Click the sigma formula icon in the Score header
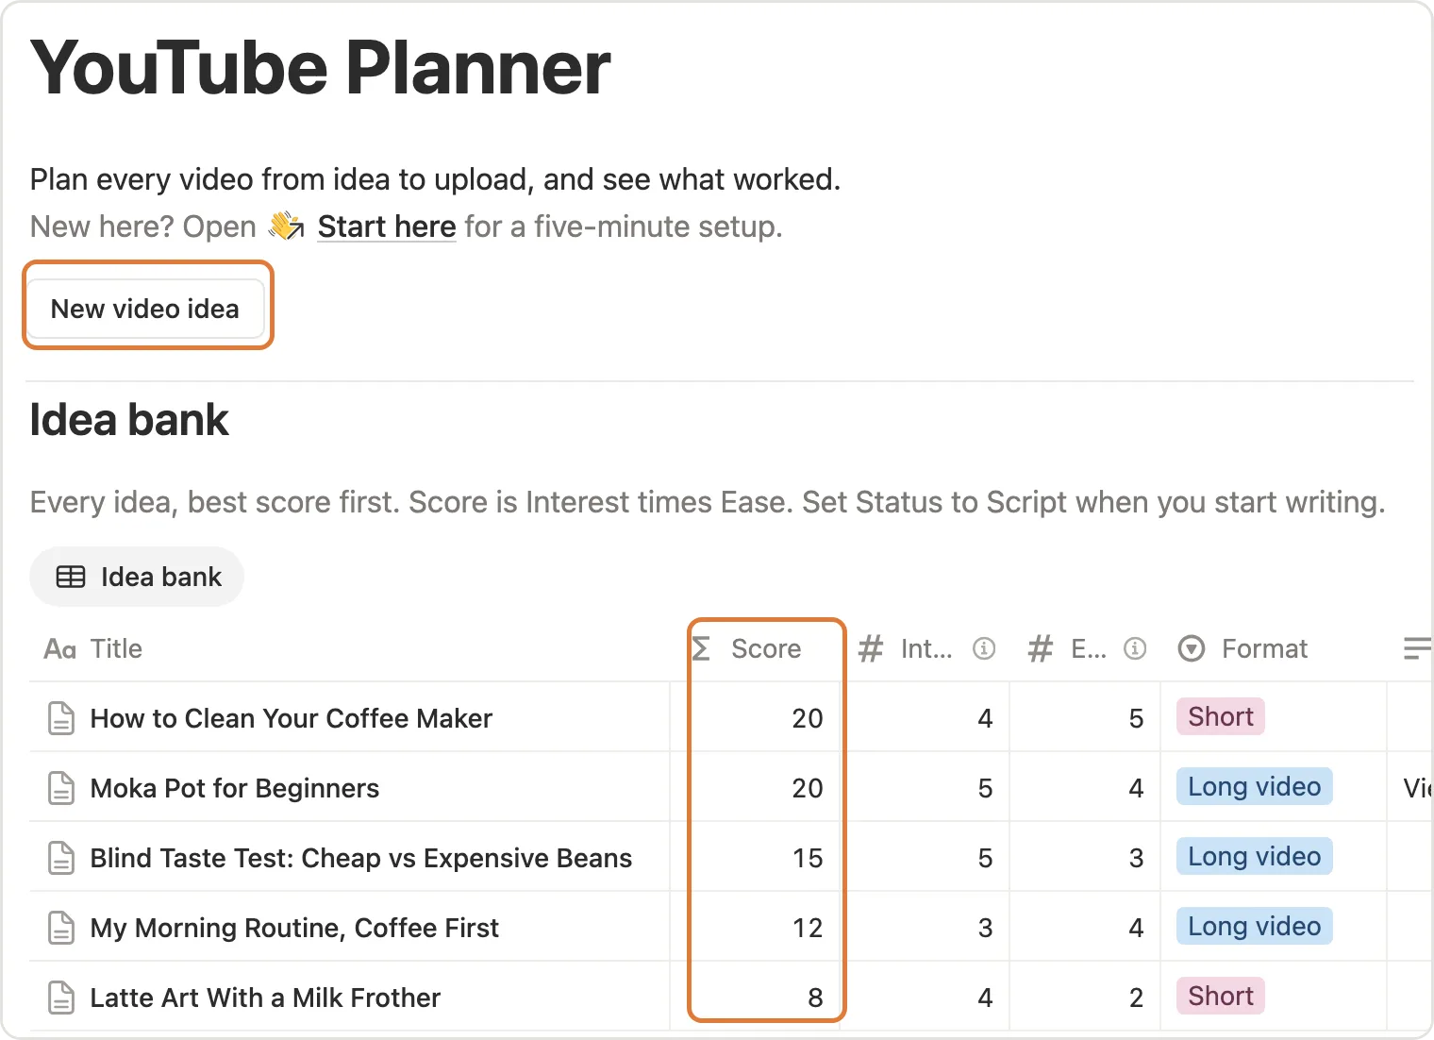The image size is (1434, 1040). [701, 648]
